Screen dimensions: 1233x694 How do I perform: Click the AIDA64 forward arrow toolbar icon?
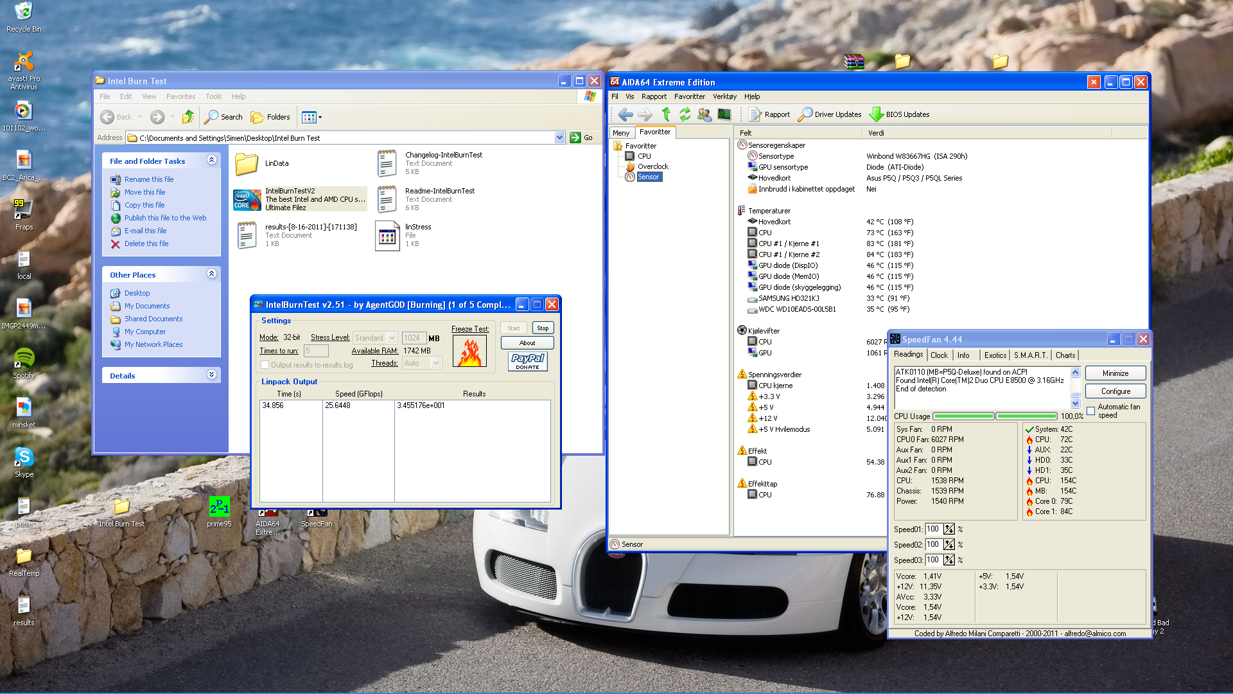coord(645,114)
